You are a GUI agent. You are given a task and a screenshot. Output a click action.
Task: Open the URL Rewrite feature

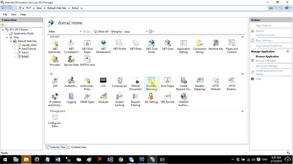(168, 98)
